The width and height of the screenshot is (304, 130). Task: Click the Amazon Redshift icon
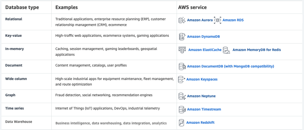(x=181, y=122)
